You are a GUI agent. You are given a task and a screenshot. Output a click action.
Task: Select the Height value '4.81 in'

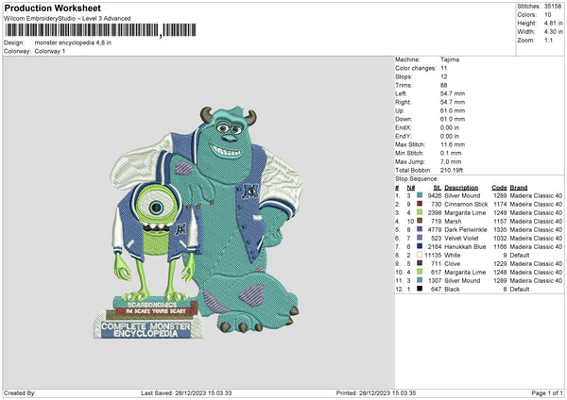553,23
